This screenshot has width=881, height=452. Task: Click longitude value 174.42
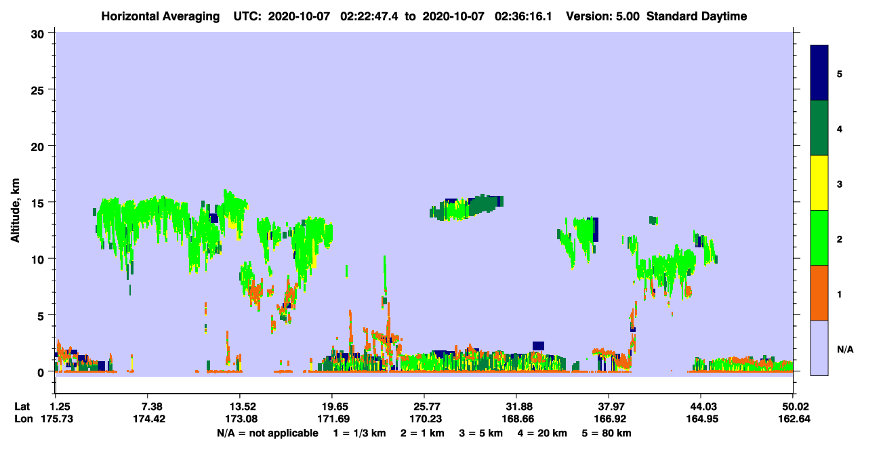coord(150,419)
